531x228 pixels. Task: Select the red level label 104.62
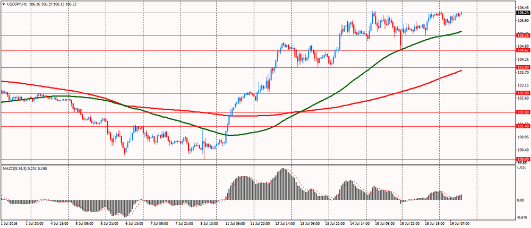click(523, 50)
